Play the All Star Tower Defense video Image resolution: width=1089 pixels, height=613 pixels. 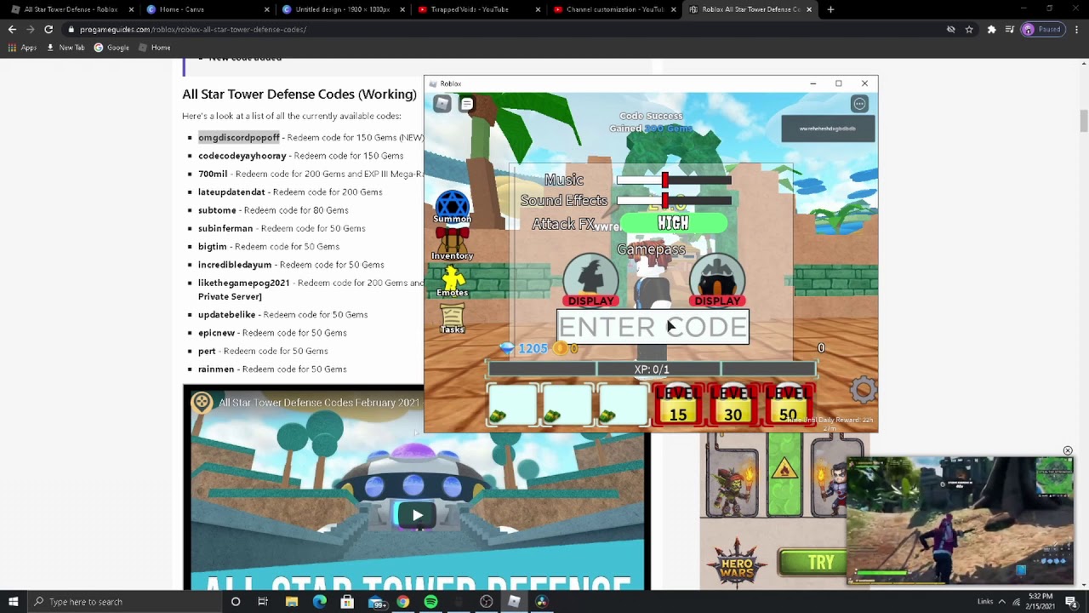click(417, 515)
